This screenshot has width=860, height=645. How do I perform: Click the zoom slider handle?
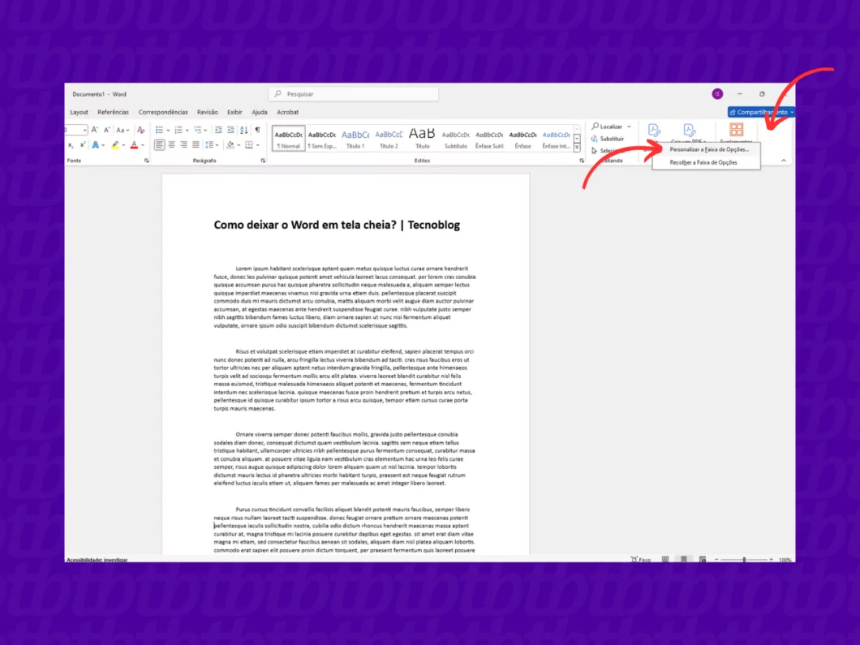pos(744,560)
